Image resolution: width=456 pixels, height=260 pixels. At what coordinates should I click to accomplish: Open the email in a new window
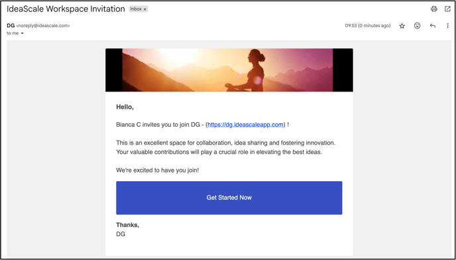point(447,9)
